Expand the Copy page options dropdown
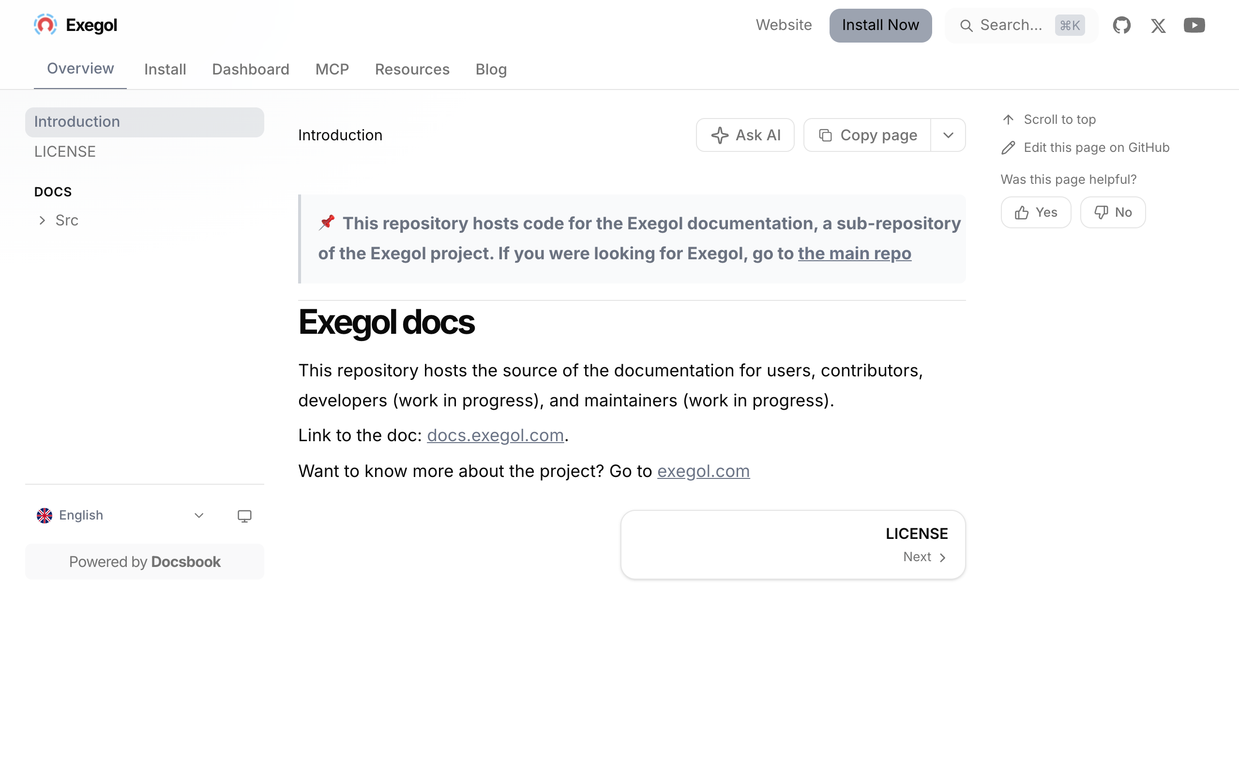 948,135
